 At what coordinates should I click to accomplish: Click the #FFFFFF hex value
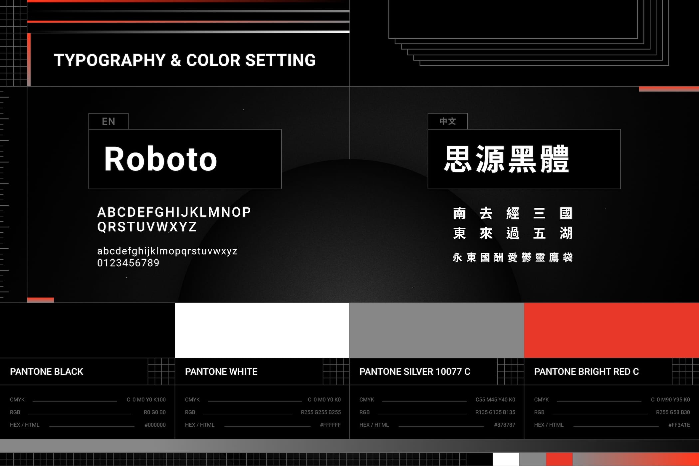[330, 425]
